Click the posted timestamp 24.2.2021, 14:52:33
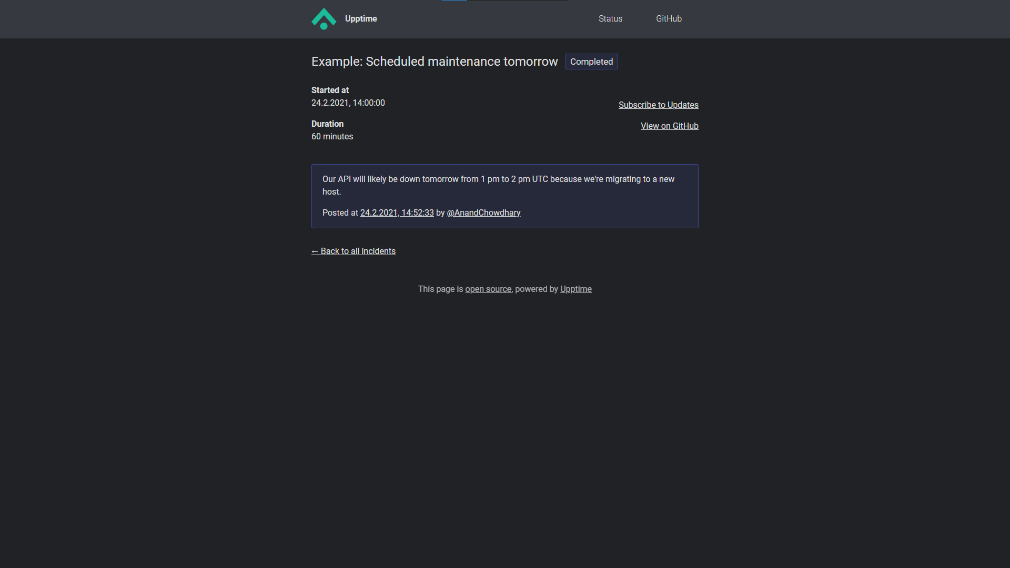 coord(397,212)
